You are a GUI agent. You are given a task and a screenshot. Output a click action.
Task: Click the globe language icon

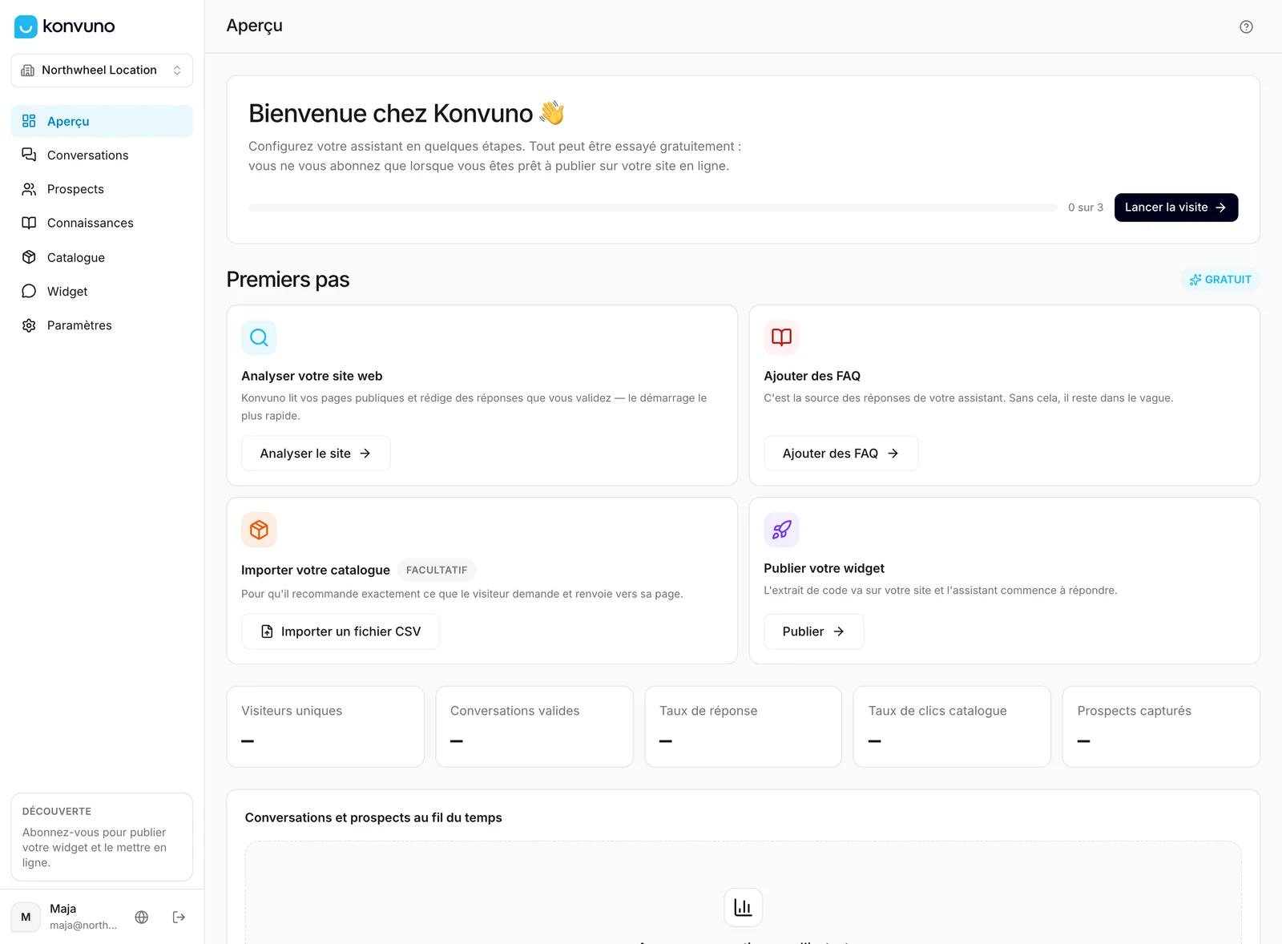142,917
